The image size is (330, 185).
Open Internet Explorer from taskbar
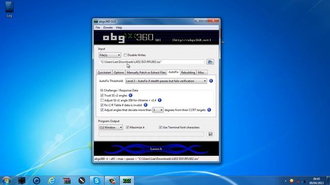52,180
